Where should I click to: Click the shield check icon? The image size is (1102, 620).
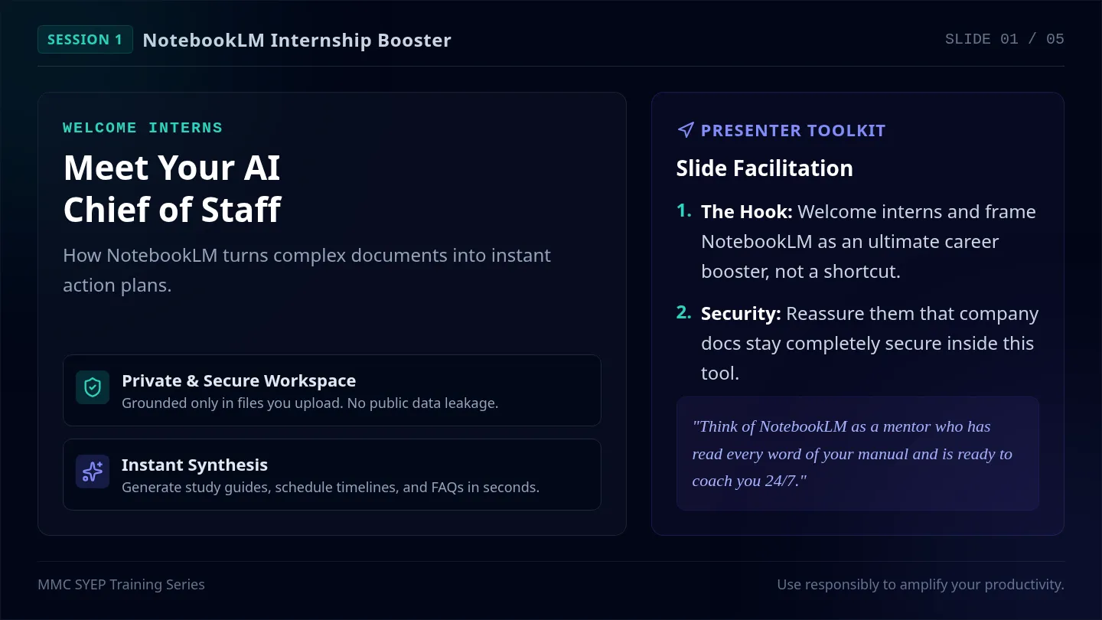click(x=93, y=387)
